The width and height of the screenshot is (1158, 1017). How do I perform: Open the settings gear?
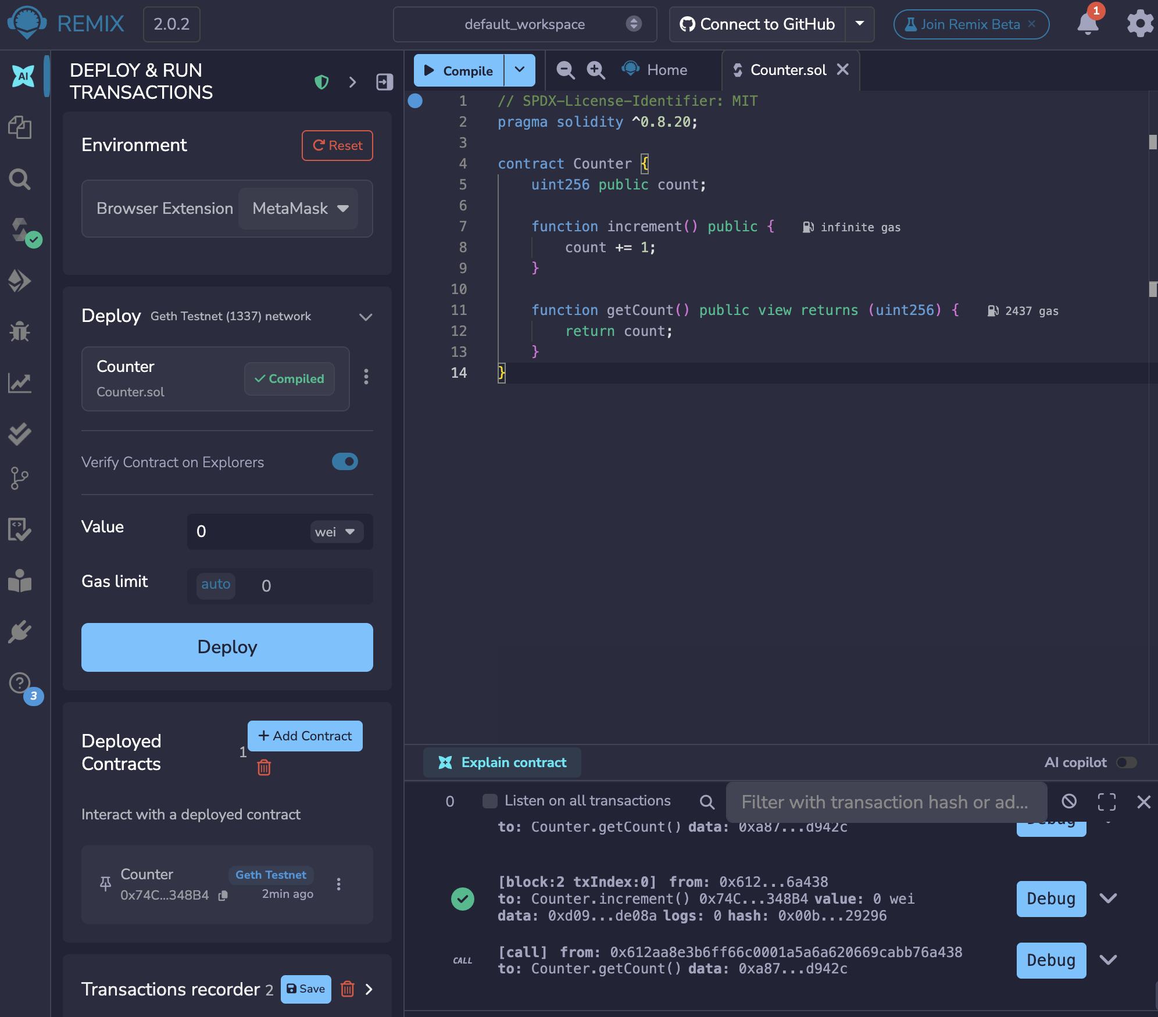(1139, 23)
